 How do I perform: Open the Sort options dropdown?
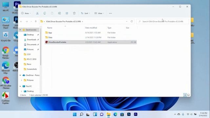(85, 13)
